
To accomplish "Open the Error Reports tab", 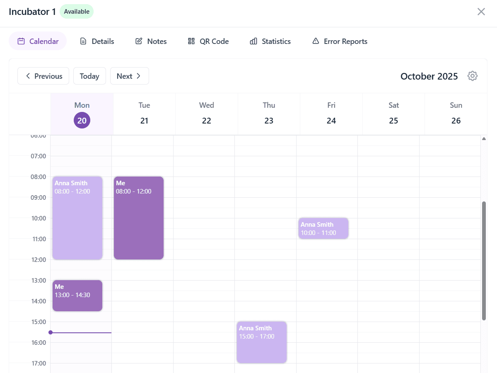I will pyautogui.click(x=345, y=41).
